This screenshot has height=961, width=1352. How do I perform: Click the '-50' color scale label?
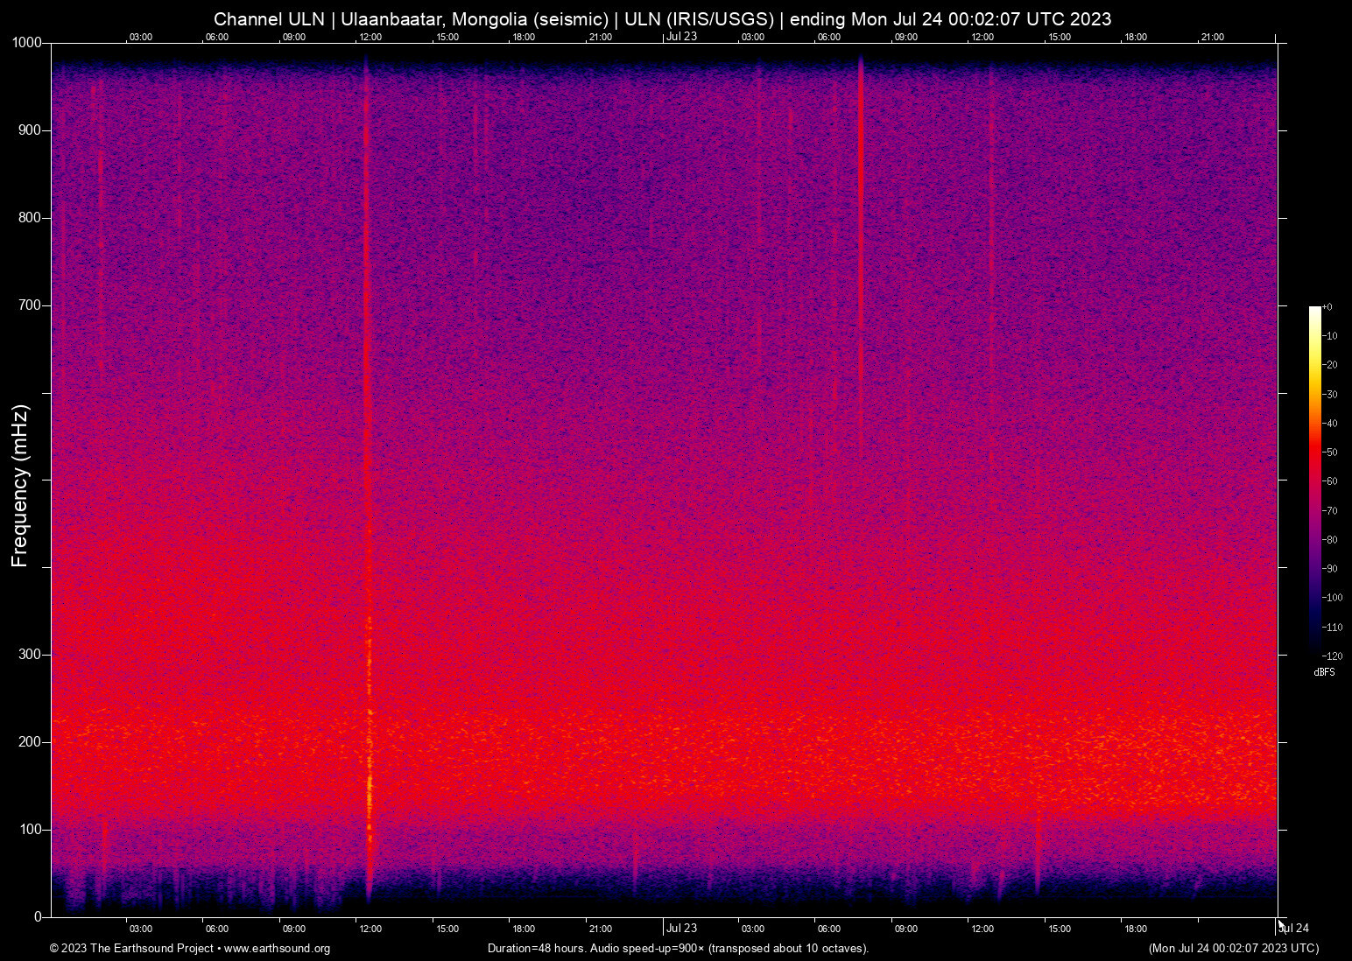click(1330, 452)
